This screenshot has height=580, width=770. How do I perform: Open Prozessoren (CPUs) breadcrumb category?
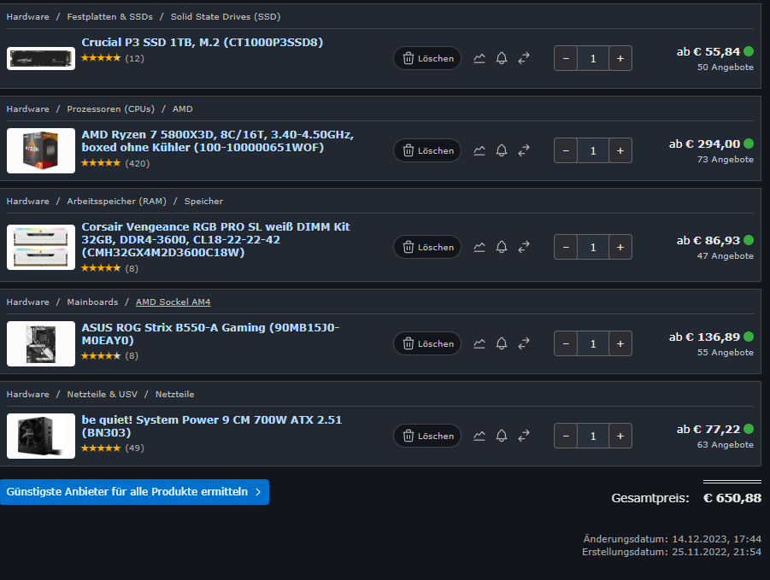tap(111, 109)
